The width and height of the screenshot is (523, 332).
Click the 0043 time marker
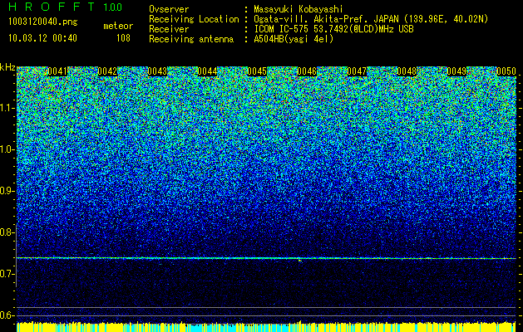pyautogui.click(x=157, y=71)
